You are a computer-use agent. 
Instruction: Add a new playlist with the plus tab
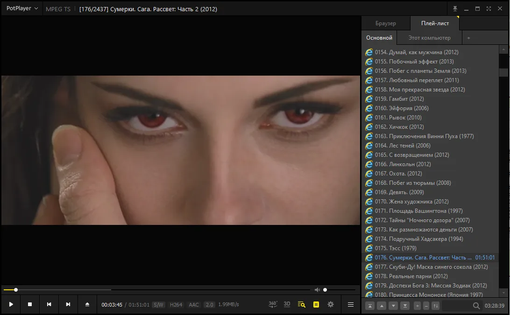pos(469,38)
